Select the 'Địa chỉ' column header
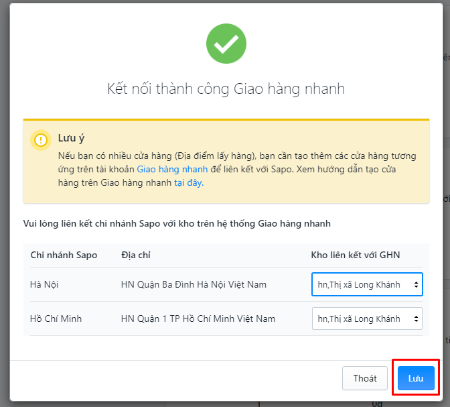 tap(136, 255)
